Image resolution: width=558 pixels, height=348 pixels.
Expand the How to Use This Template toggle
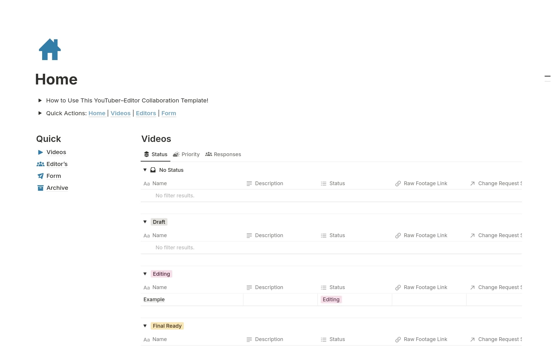click(x=40, y=100)
